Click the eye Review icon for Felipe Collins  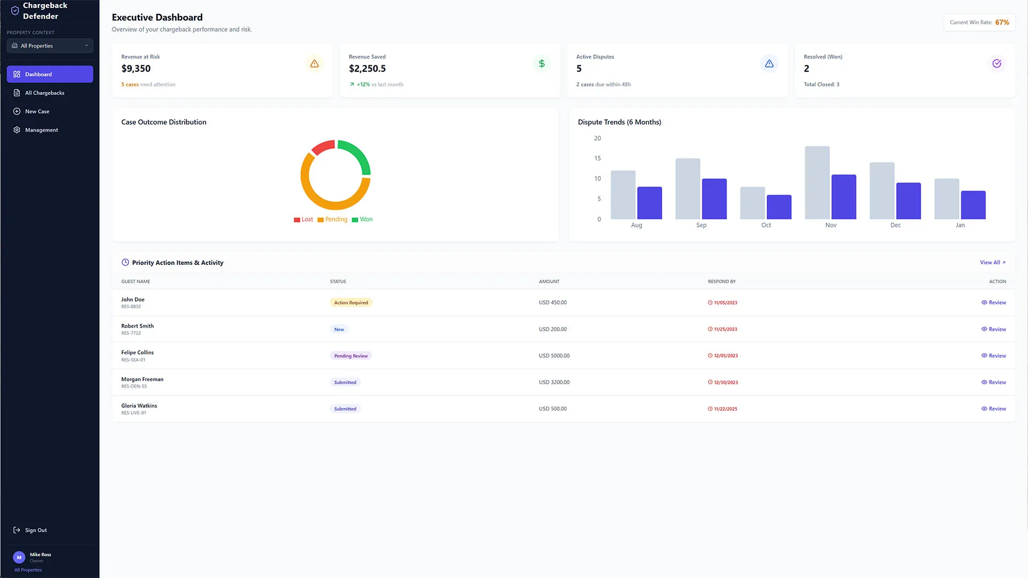tap(984, 356)
